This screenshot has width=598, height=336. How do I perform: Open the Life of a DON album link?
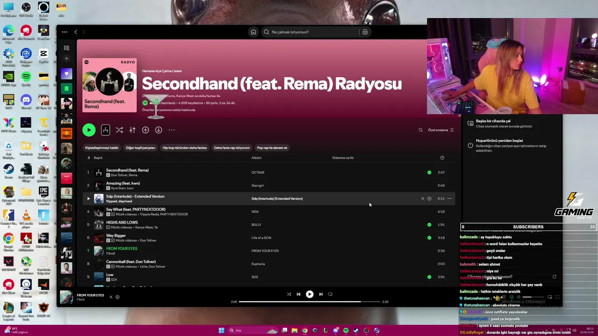tap(261, 238)
